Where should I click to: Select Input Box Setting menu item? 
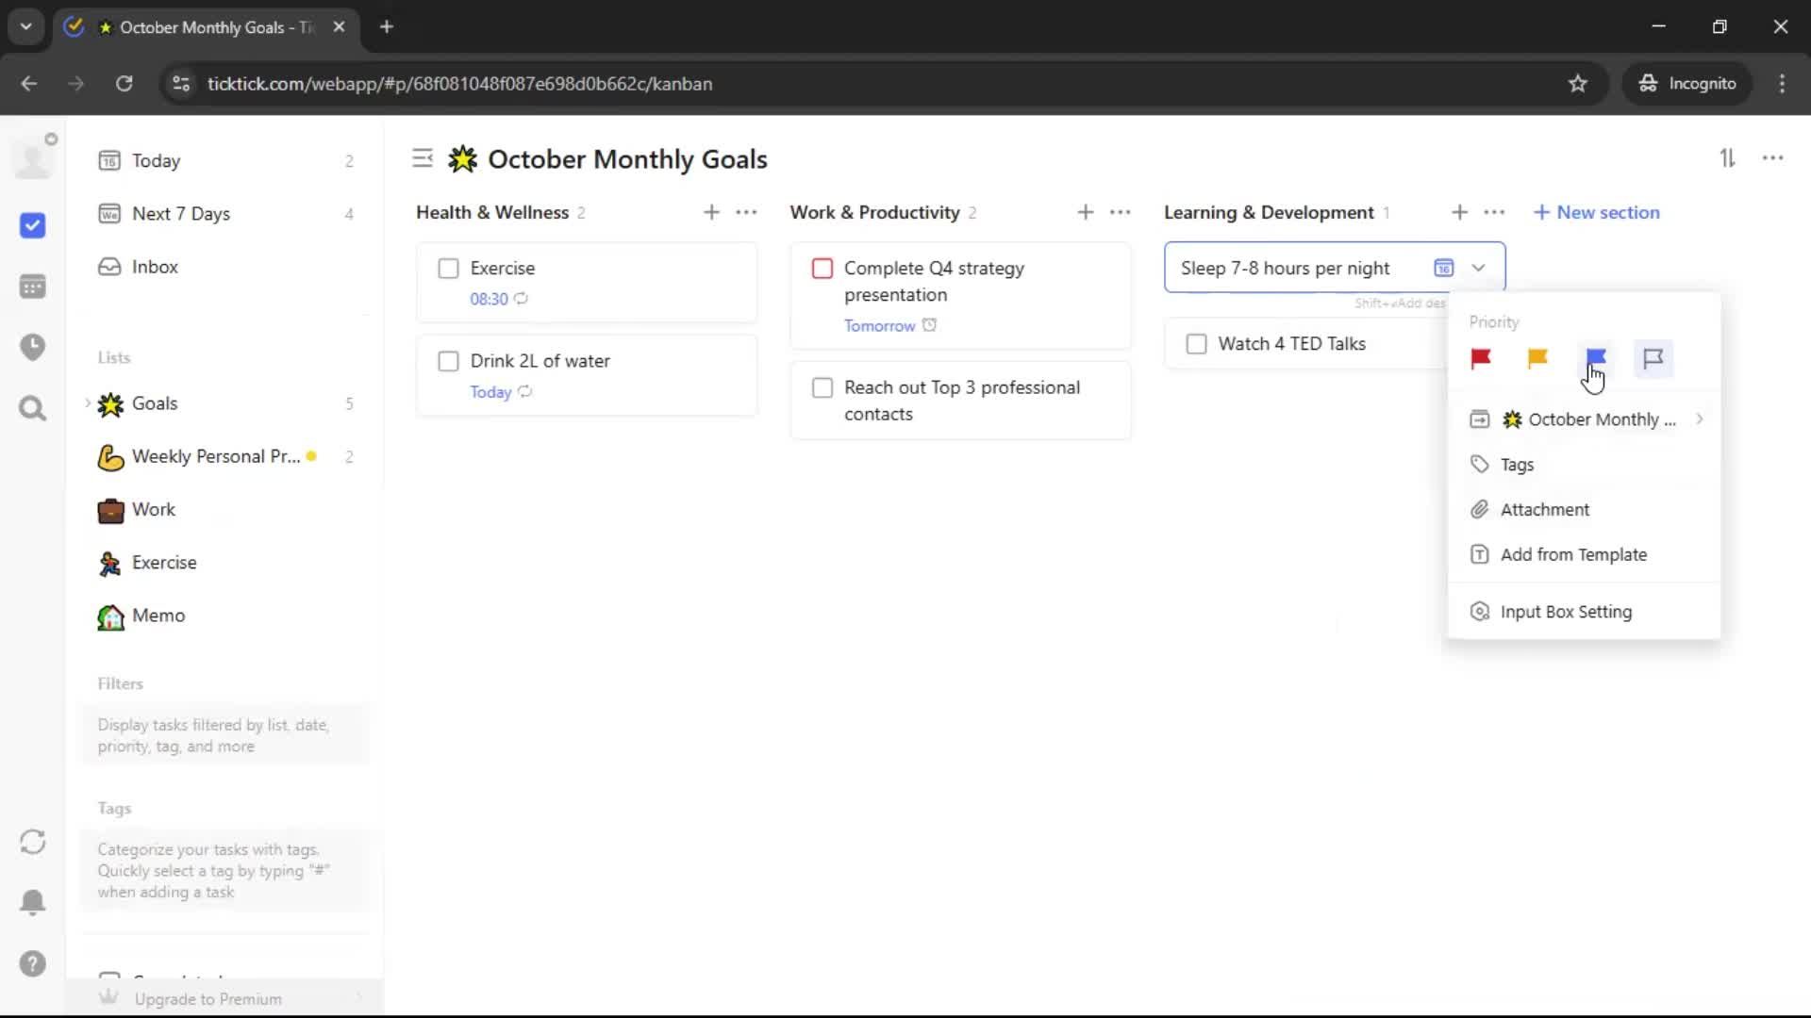tap(1565, 612)
